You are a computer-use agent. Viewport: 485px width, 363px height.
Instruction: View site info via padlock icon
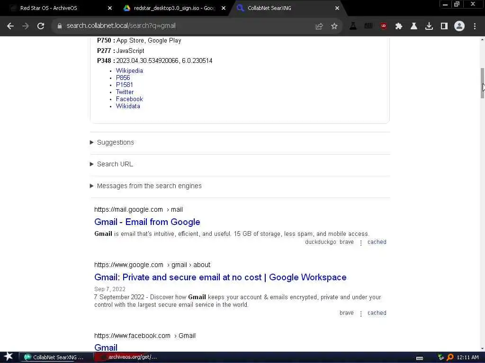click(x=59, y=26)
